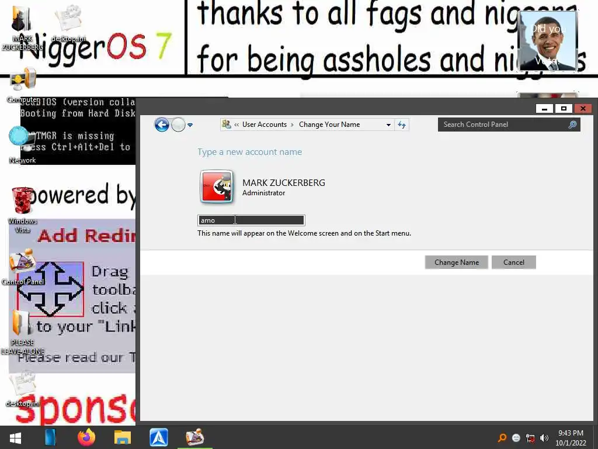
Task: Select the Windows Vista recycle bin icon
Action: 22,210
